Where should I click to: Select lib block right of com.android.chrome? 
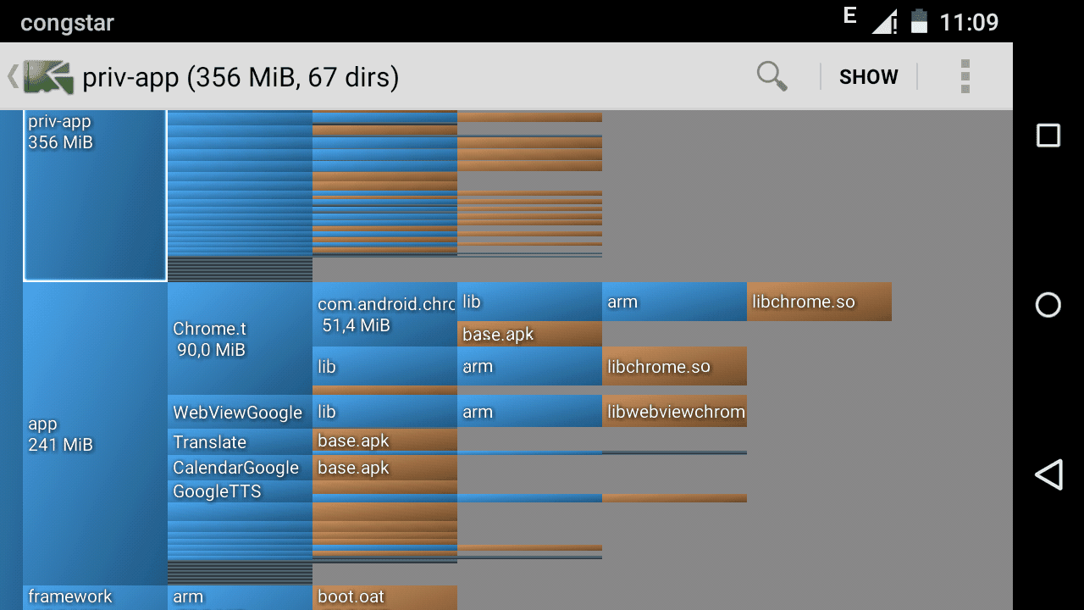tap(529, 302)
